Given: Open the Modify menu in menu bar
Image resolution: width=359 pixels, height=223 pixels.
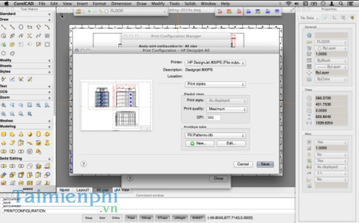Looking at the screenshot, I should pyautogui.click(x=158, y=4).
